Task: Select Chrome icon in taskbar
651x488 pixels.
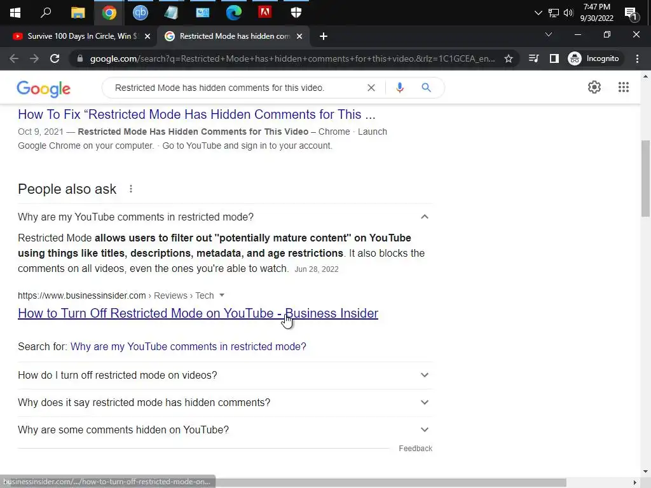Action: tap(109, 13)
